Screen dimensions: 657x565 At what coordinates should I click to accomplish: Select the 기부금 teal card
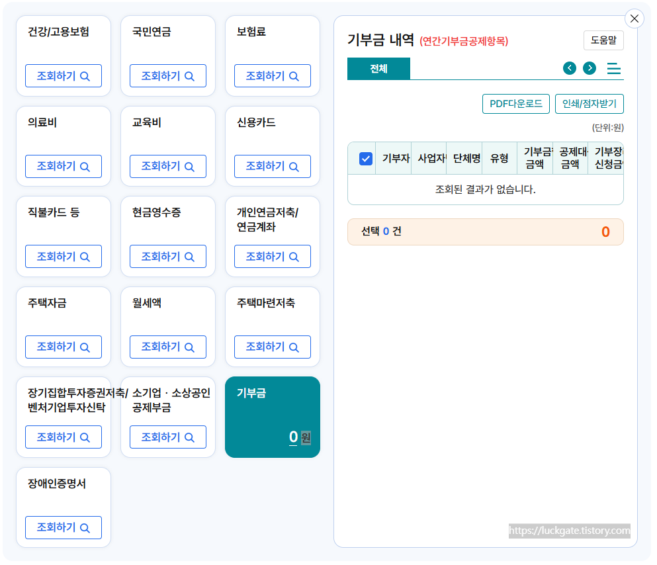(x=273, y=417)
